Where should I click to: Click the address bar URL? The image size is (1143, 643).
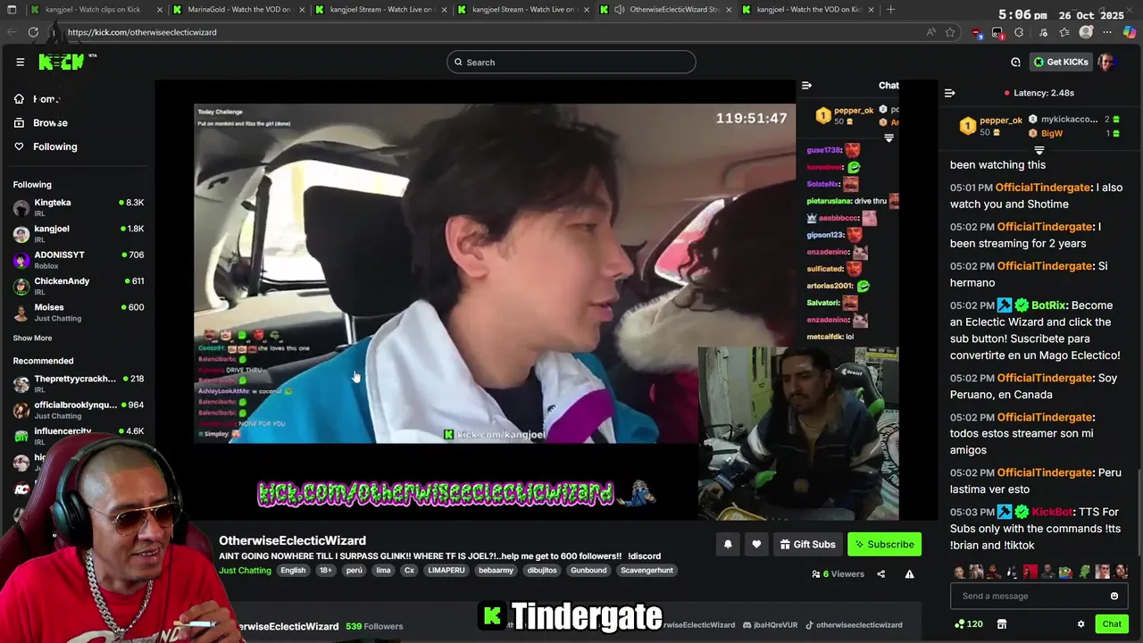(x=142, y=32)
